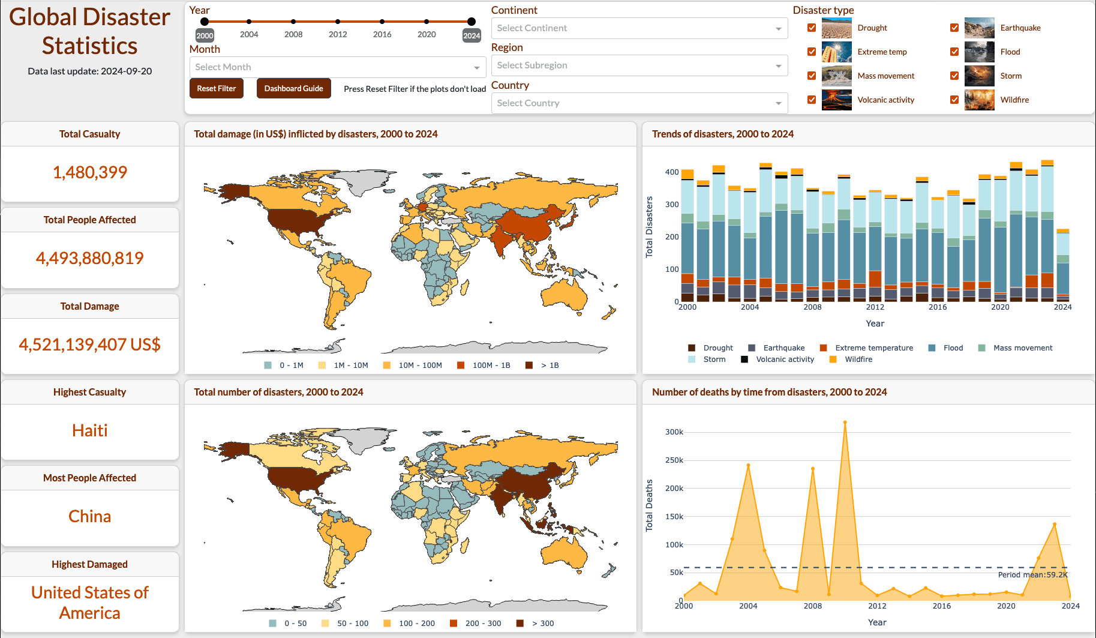Click the 2020 mark on year slider
The image size is (1096, 638).
427,22
